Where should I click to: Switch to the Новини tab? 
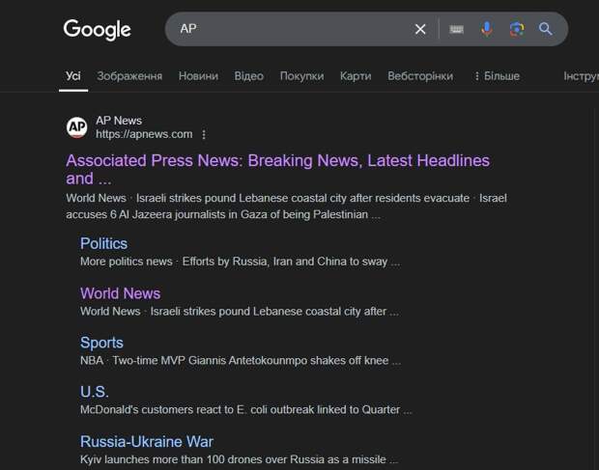click(x=198, y=76)
